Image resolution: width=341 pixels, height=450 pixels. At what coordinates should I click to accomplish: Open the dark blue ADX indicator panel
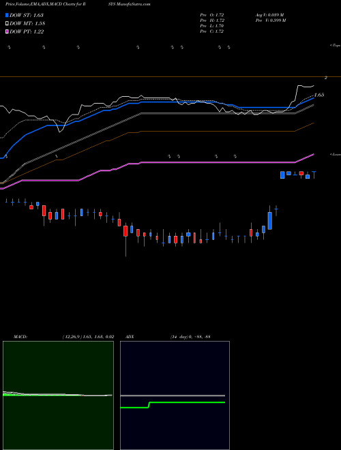pyautogui.click(x=175, y=395)
